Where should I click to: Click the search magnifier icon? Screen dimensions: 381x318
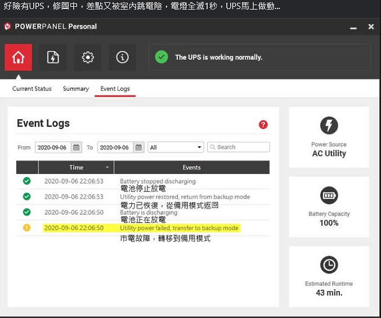tap(212, 147)
